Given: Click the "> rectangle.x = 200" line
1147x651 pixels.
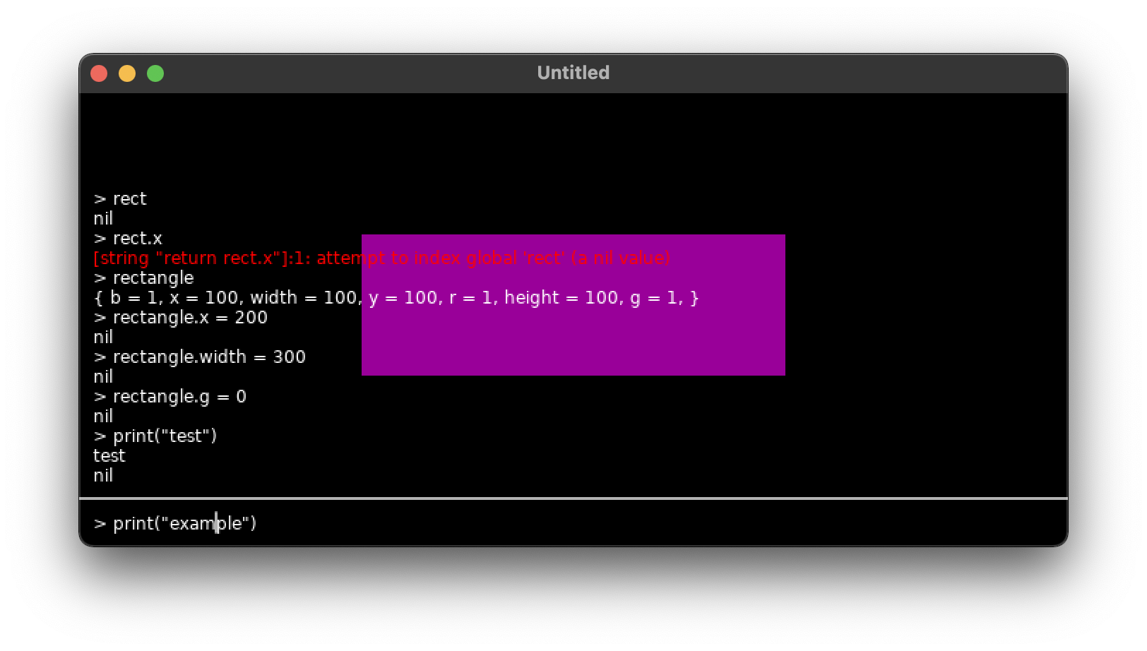Looking at the screenshot, I should coord(181,318).
